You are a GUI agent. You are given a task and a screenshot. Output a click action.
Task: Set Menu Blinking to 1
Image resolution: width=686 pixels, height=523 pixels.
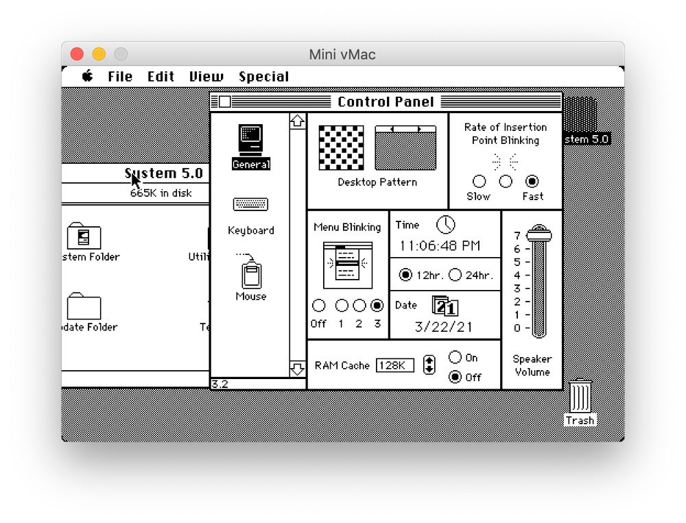coord(341,305)
